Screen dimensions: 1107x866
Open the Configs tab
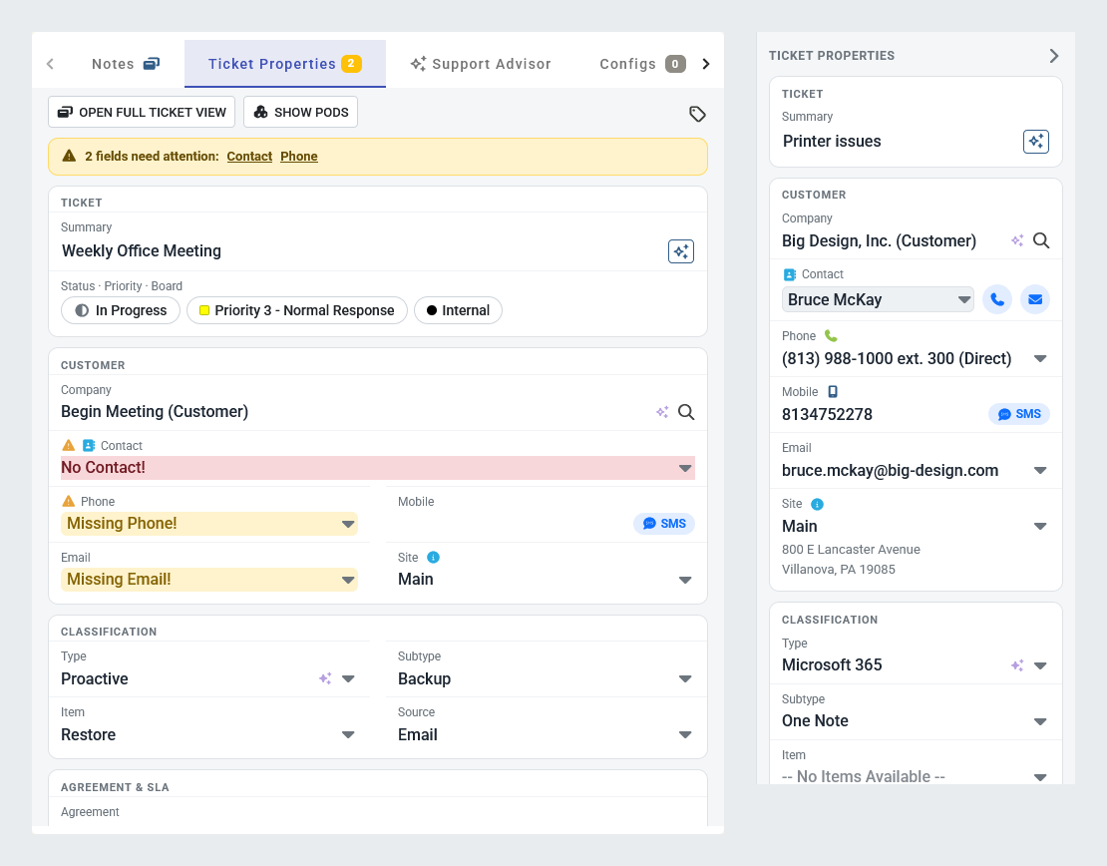(641, 64)
